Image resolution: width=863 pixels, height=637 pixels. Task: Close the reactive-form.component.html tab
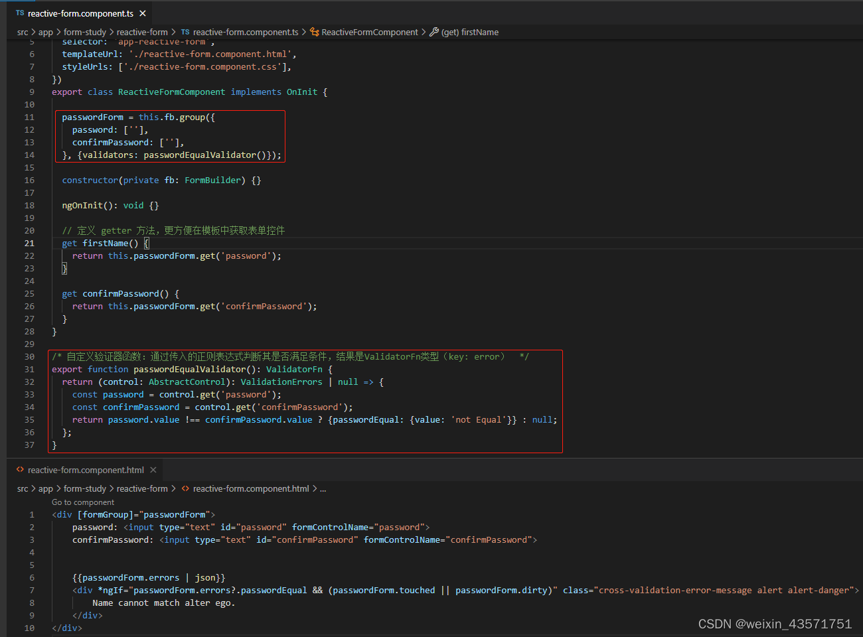click(x=153, y=470)
